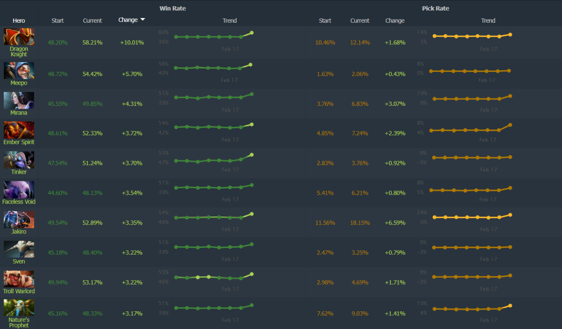The height and width of the screenshot is (329, 562).
Task: Click the sort arrow beside Win Rate Change
Action: (x=143, y=20)
